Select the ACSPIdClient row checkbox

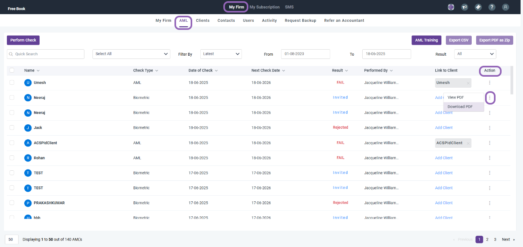coord(12,142)
